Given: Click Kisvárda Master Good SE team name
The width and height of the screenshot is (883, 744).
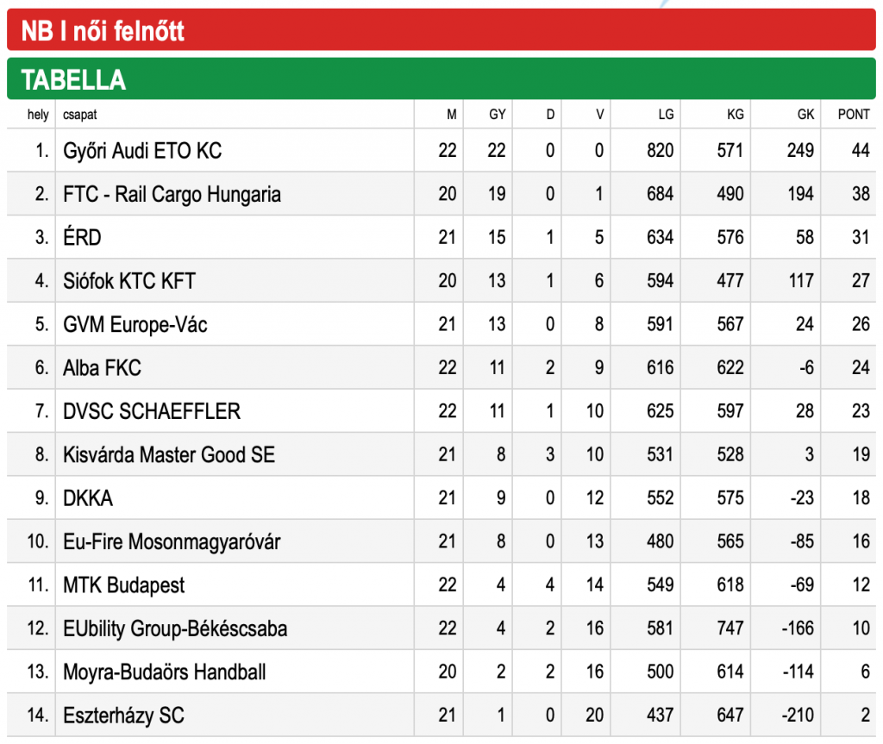Looking at the screenshot, I should pyautogui.click(x=169, y=454).
